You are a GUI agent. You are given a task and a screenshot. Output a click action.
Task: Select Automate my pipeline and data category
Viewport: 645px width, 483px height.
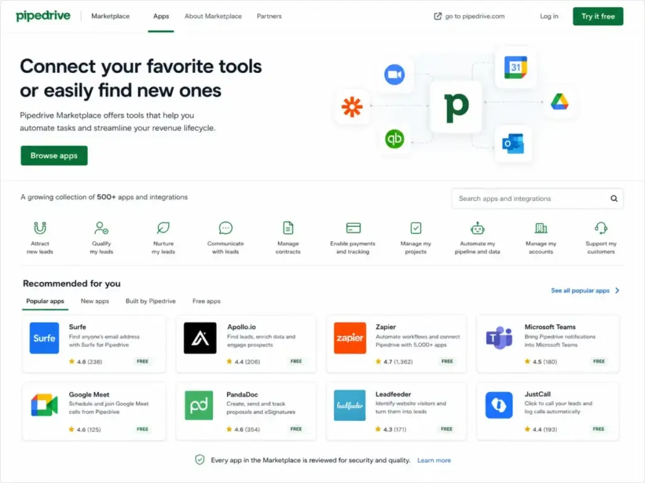477,238
